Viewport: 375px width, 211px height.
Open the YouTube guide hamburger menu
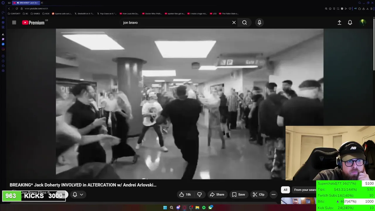[x=14, y=23]
